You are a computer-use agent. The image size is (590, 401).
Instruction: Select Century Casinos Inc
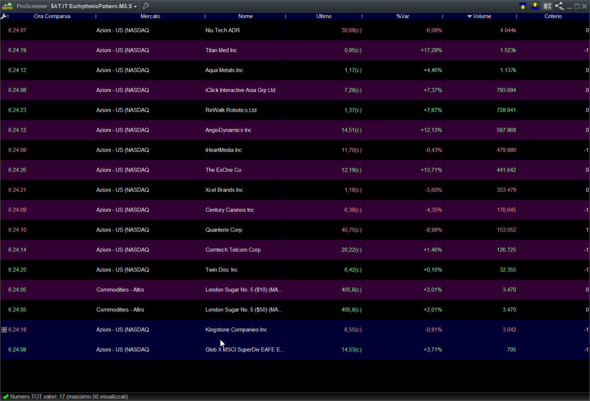tap(230, 210)
